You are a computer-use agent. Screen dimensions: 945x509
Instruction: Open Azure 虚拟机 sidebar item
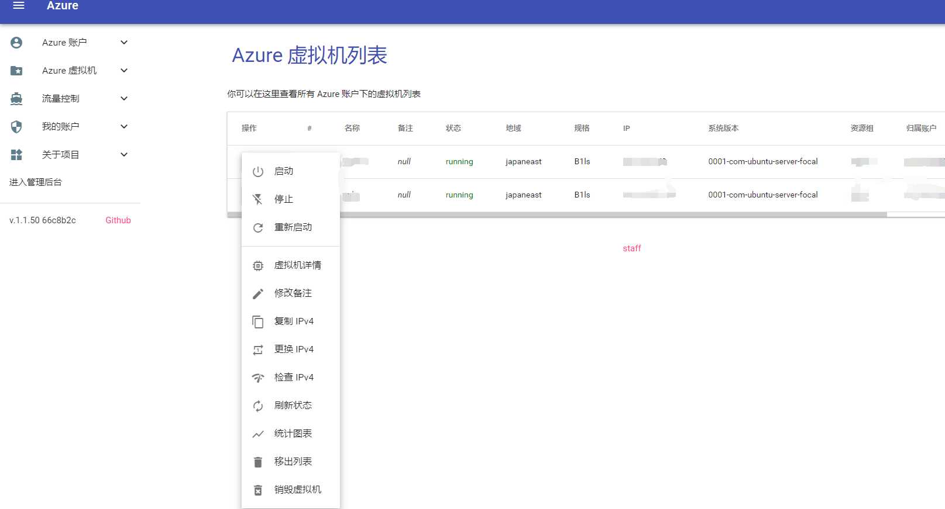(x=70, y=71)
